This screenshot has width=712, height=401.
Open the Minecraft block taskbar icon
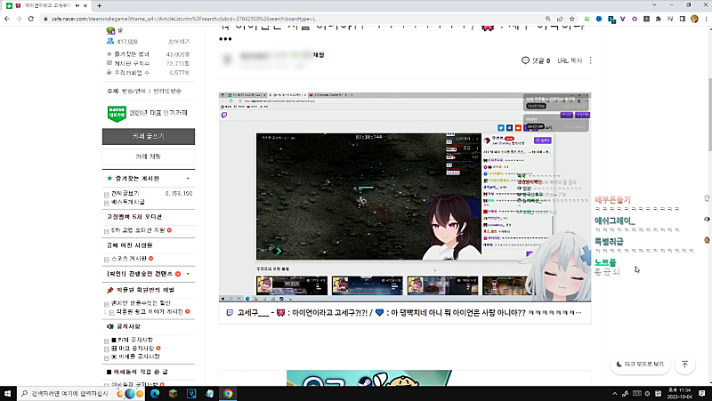pos(173,393)
